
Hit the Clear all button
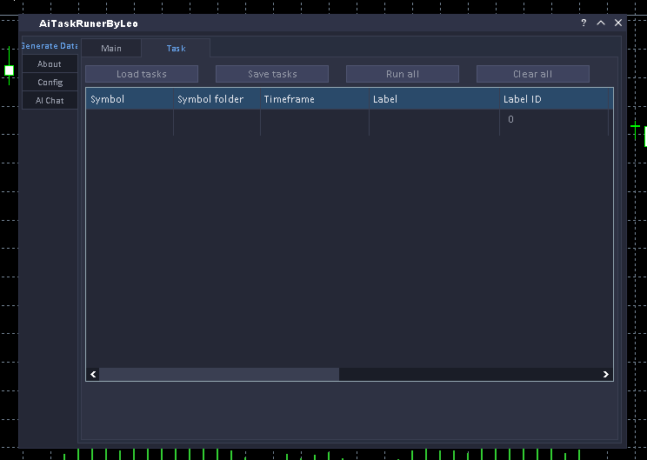[533, 75]
